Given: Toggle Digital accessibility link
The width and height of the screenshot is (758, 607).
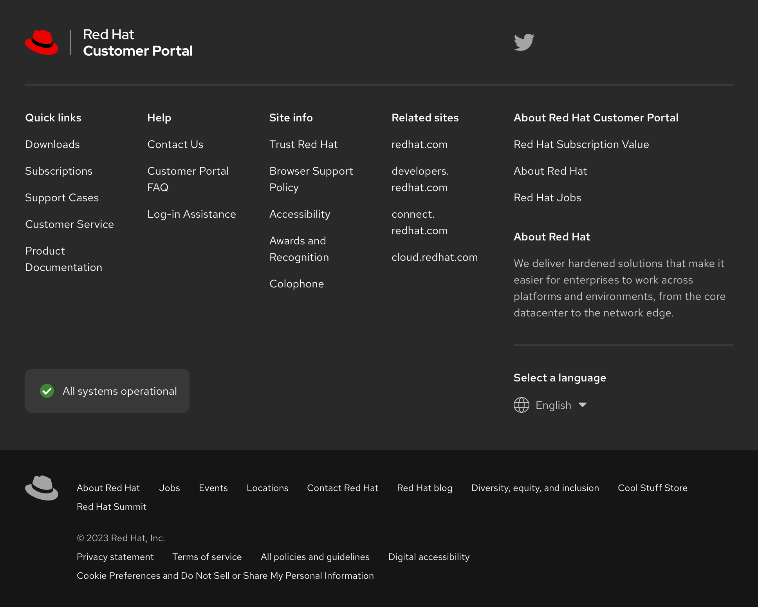Looking at the screenshot, I should [x=429, y=557].
